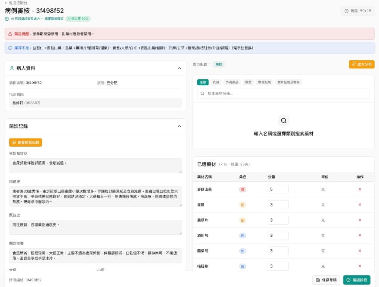Select the 顆粒 tab in the herb search filters
This screenshot has height=287, width=379.
(x=248, y=82)
